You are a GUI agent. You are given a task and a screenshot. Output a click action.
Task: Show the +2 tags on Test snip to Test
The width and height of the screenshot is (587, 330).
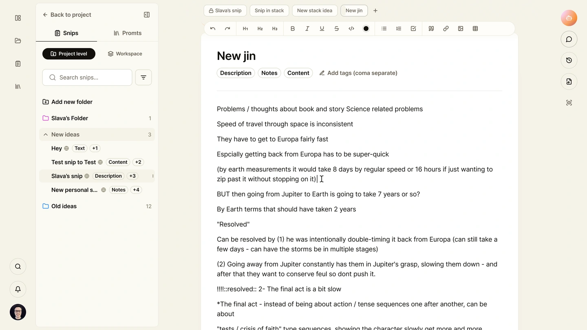click(x=138, y=162)
